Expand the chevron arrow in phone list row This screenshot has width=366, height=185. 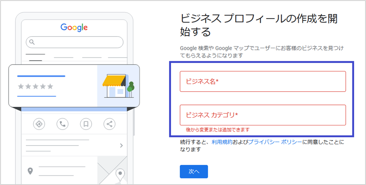tap(121, 146)
